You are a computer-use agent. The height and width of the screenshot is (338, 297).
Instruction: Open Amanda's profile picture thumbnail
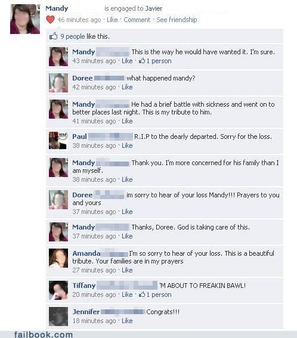point(58,258)
